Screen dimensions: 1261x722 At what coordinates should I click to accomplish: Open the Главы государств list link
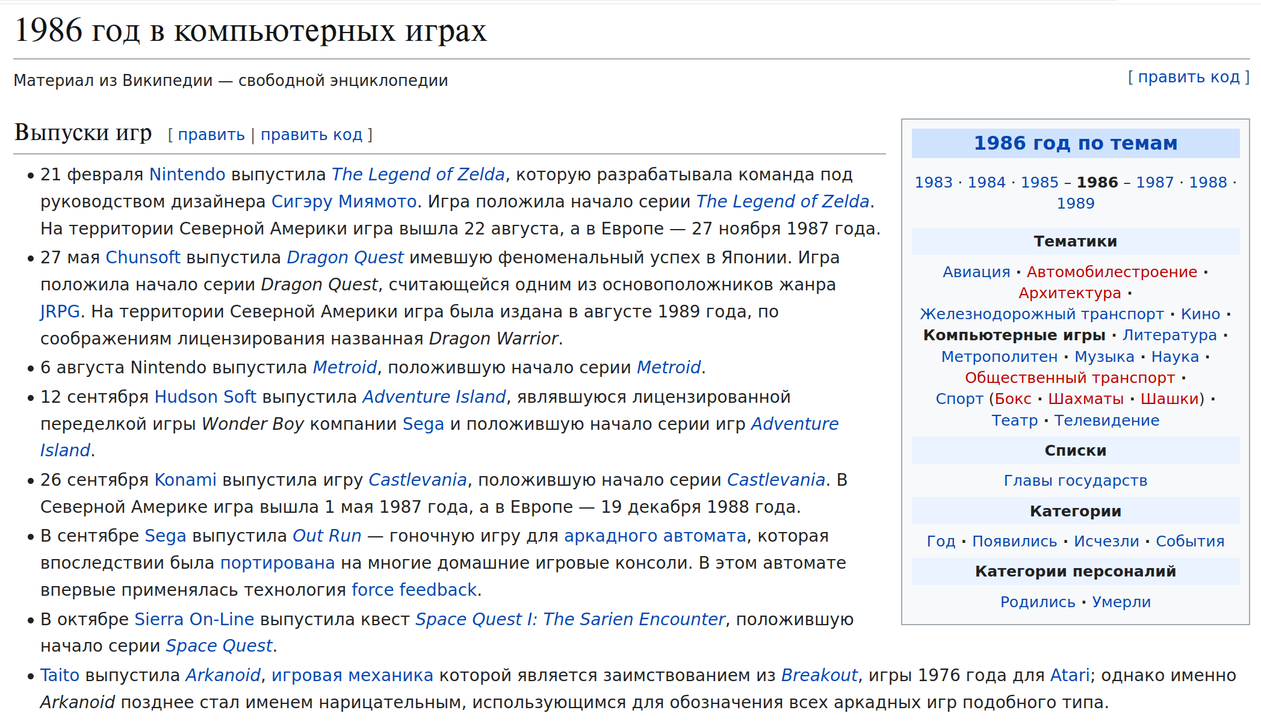coord(1075,480)
